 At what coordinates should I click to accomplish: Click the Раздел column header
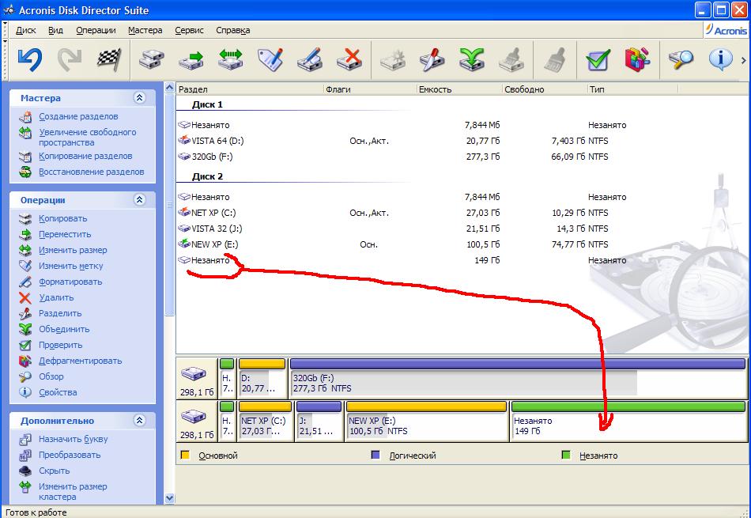point(250,89)
